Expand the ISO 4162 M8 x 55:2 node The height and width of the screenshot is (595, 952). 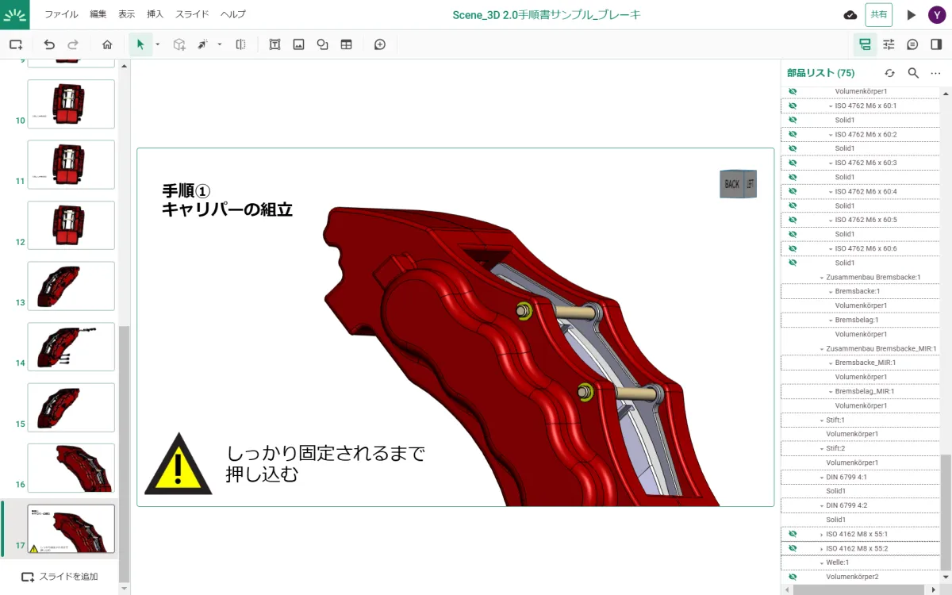point(822,548)
